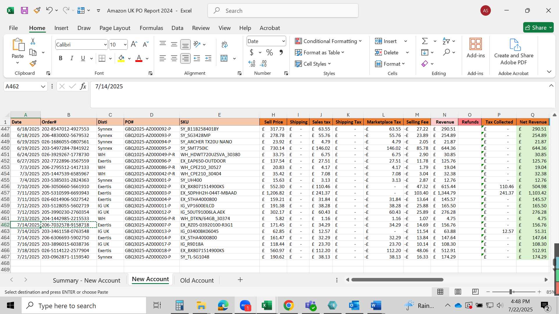Open the font size 10 dropdown
The image size is (559, 314).
click(x=125, y=44)
